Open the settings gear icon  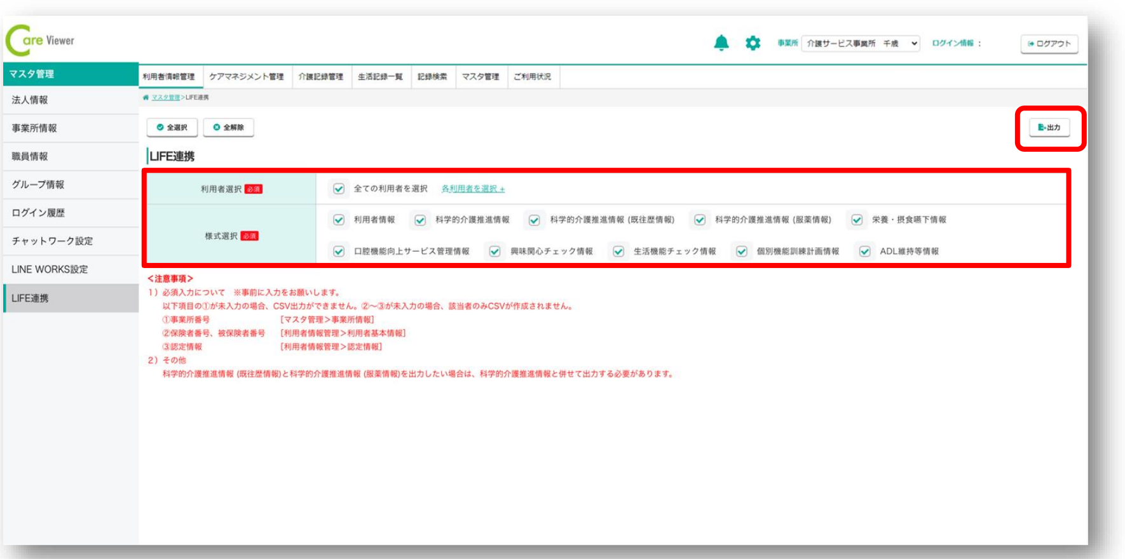coord(753,43)
